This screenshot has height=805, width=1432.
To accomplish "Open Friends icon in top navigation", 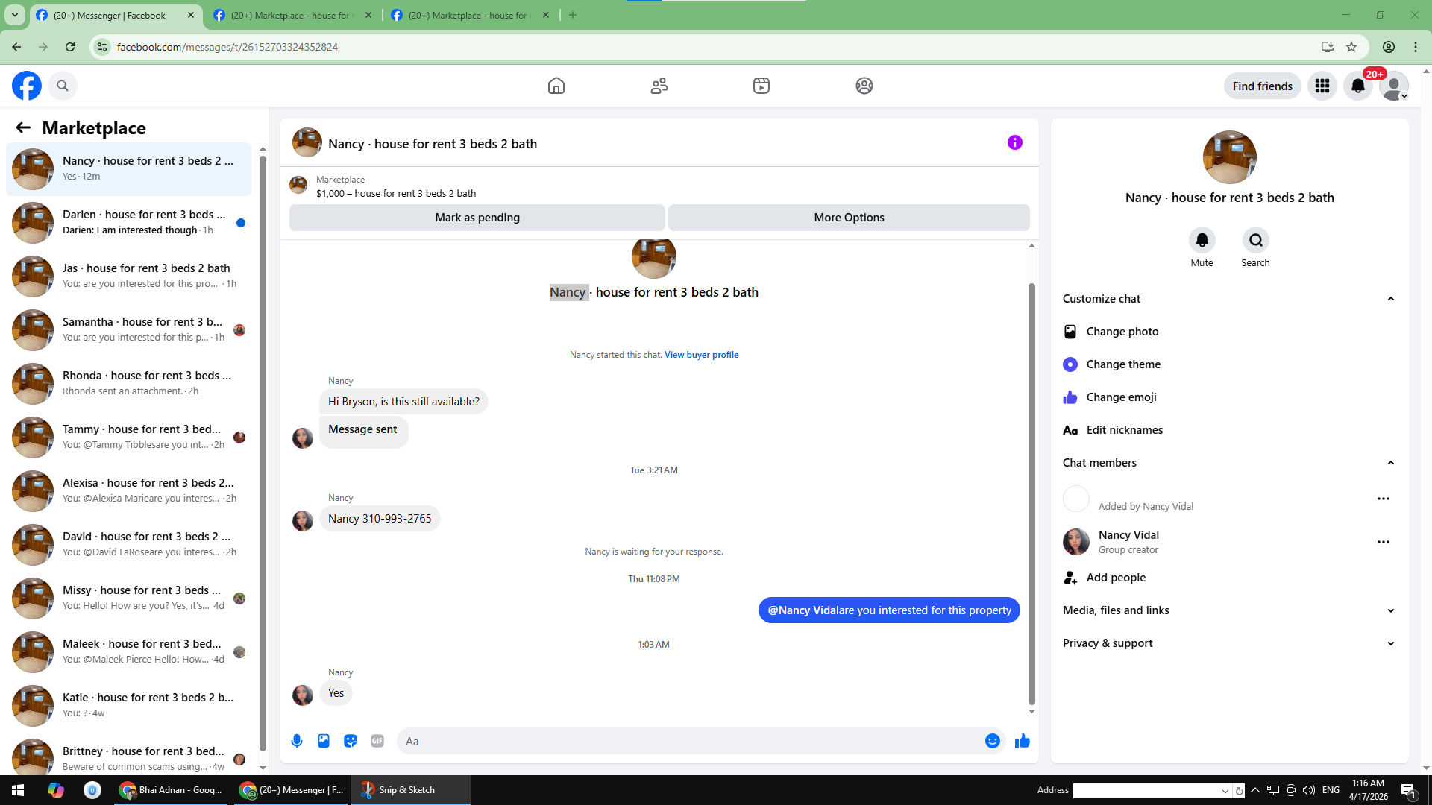I will [659, 86].
